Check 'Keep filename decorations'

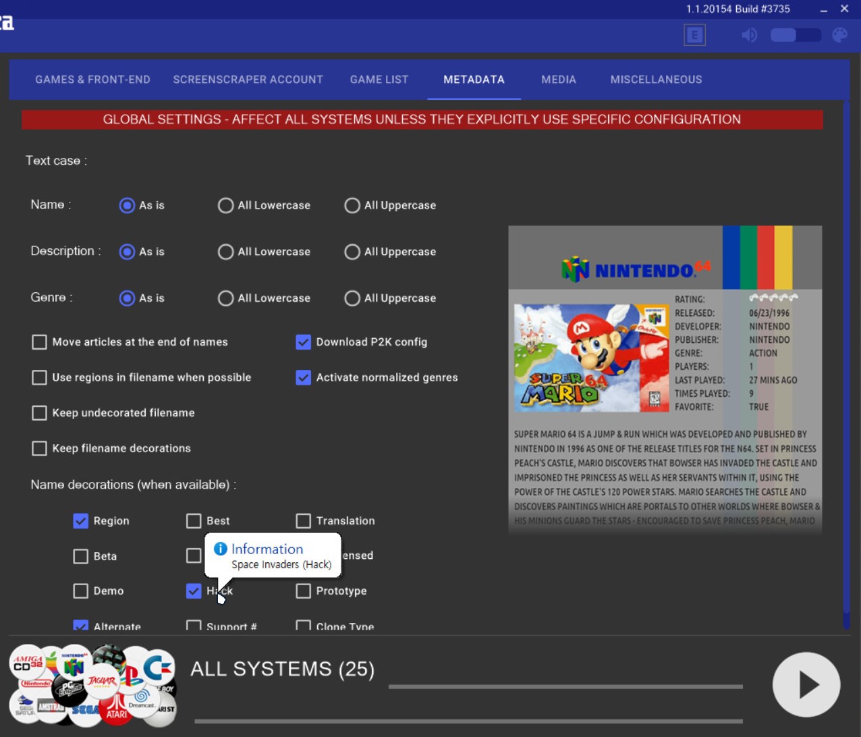click(x=39, y=448)
